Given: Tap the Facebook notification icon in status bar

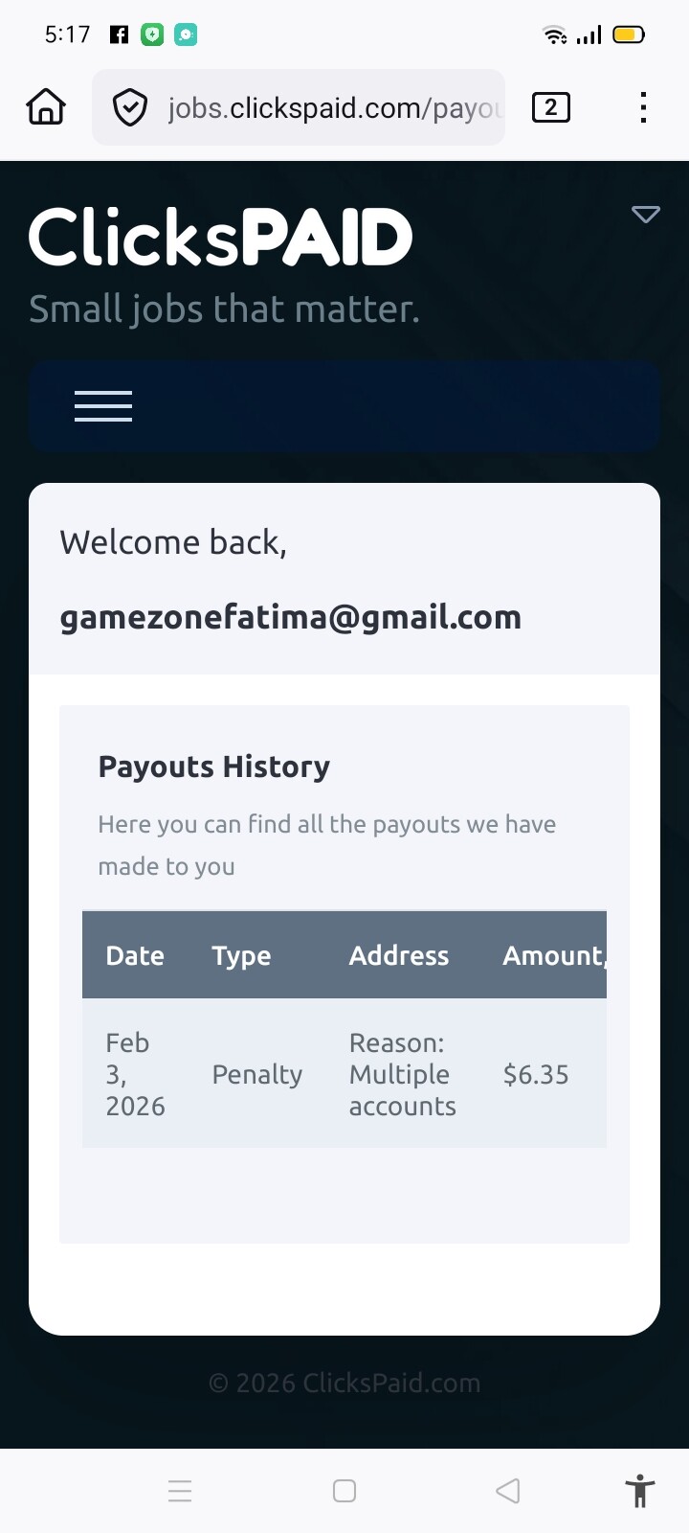Looking at the screenshot, I should pyautogui.click(x=120, y=35).
